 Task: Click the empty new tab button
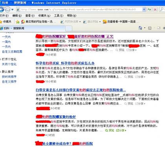tap(69, 28)
